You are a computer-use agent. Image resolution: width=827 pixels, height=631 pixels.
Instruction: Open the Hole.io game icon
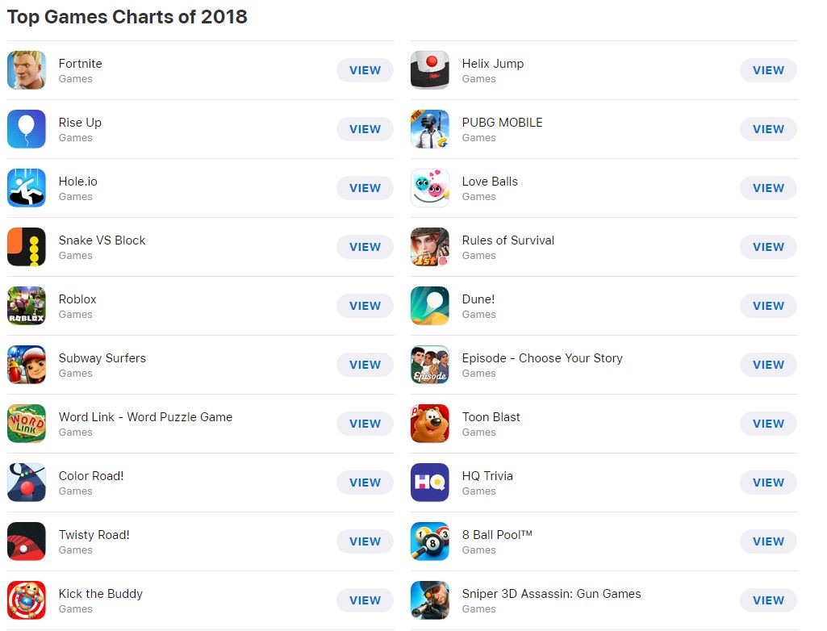(x=27, y=188)
